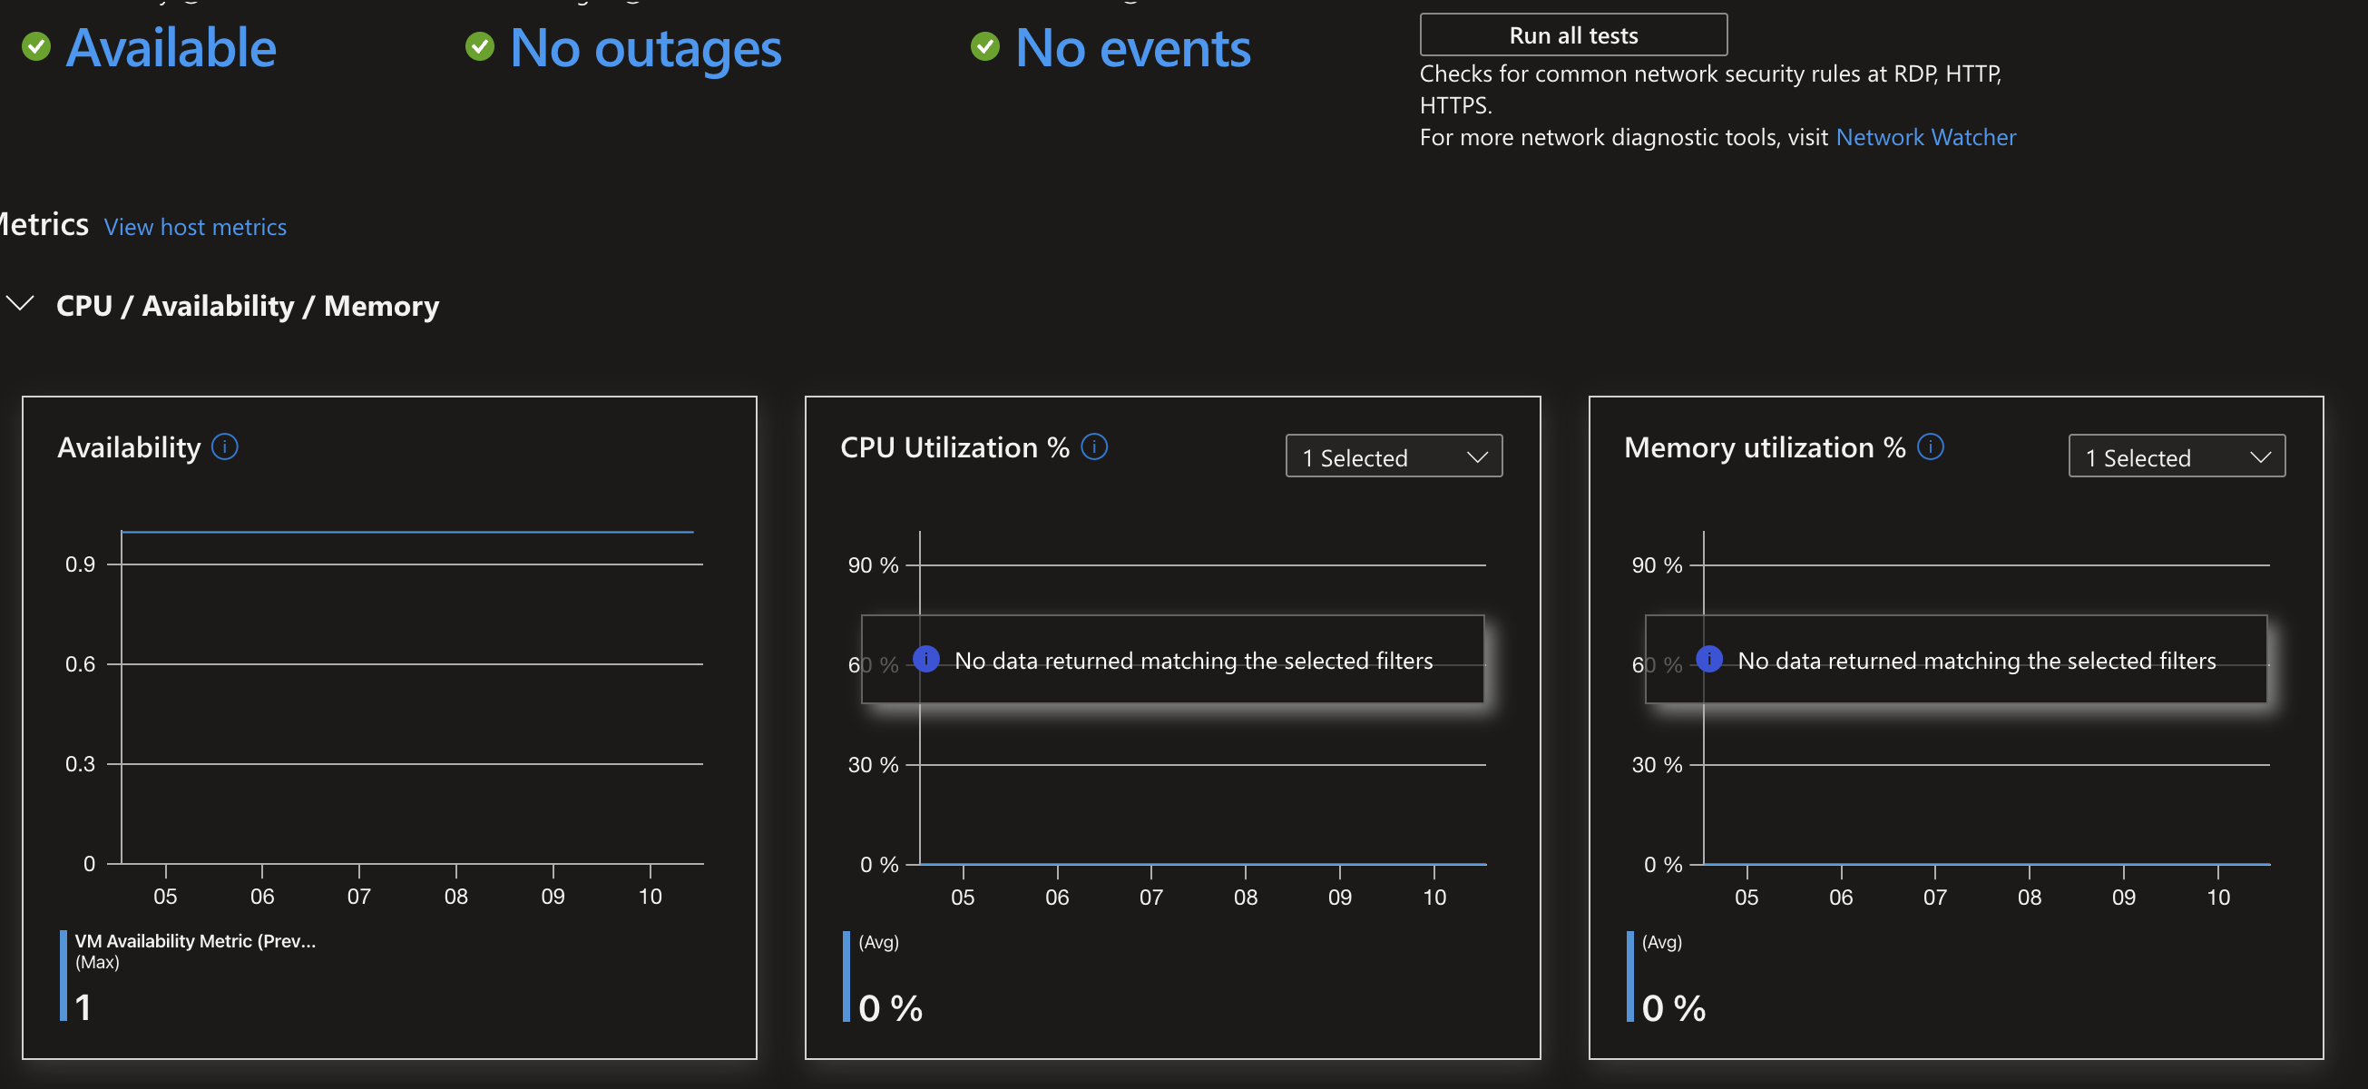Collapse the CPU / Availability / Memory section
The height and width of the screenshot is (1089, 2368).
(x=20, y=303)
